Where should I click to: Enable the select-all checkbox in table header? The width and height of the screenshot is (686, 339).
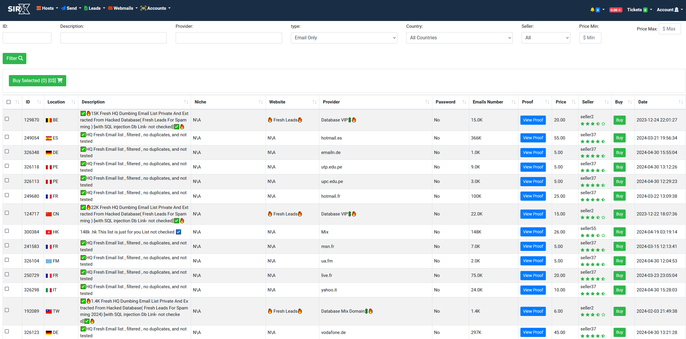point(9,102)
